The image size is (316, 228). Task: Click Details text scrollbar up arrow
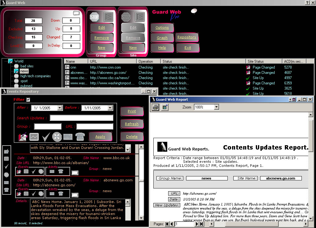(128, 201)
